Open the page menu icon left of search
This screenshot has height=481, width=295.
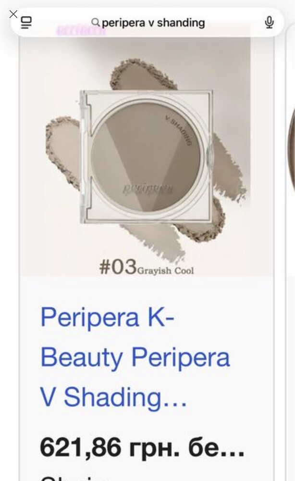pos(26,23)
